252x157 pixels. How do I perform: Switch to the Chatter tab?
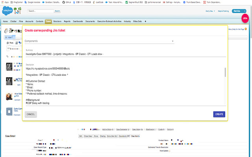pos(13,21)
